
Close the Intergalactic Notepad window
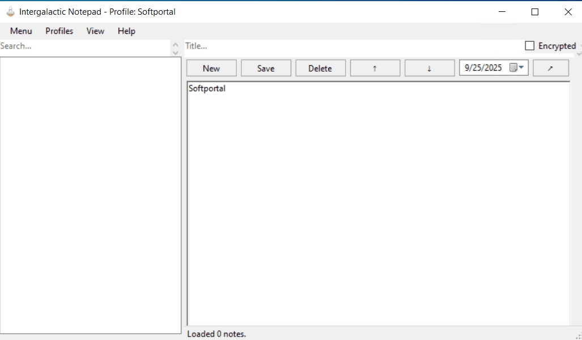568,12
